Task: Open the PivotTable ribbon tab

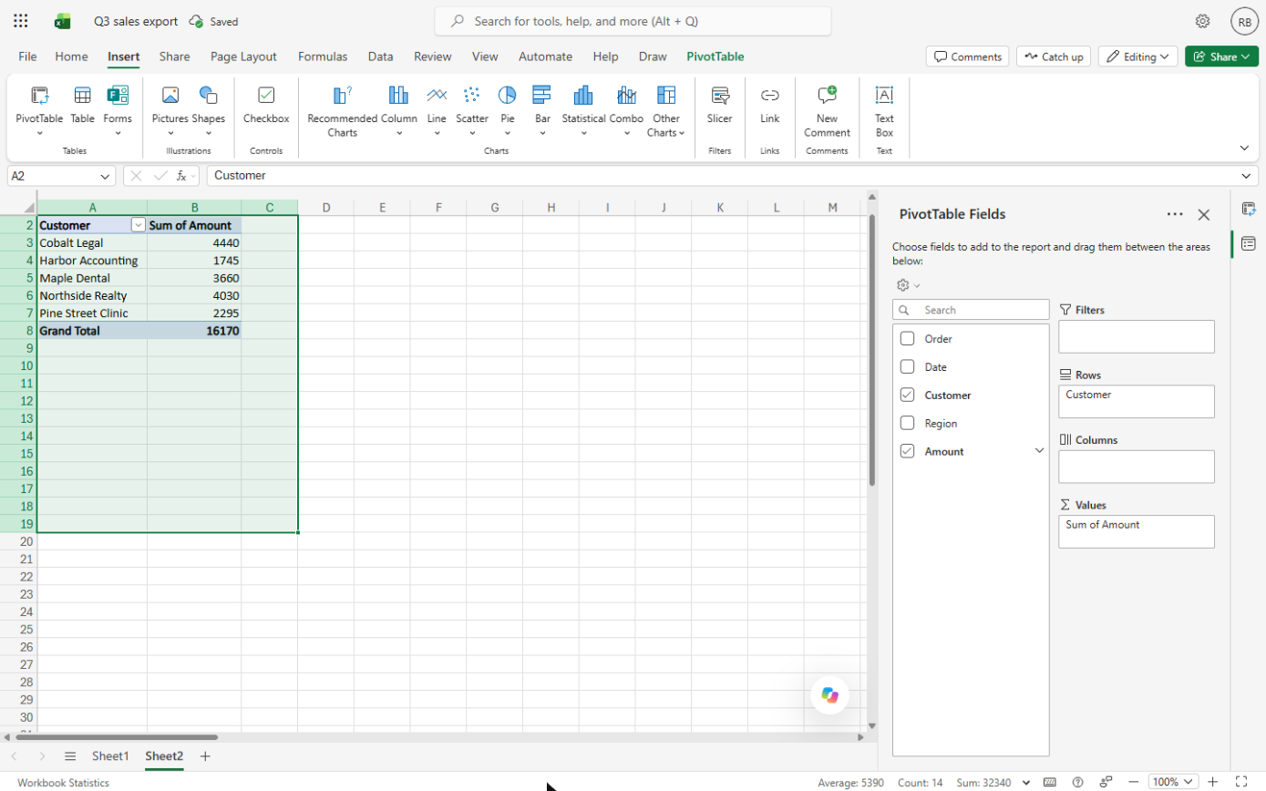Action: (715, 56)
